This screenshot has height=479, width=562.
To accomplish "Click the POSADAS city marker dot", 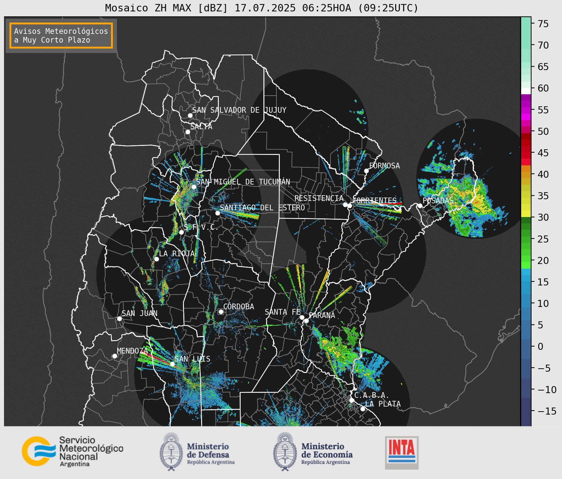I will point(420,206).
